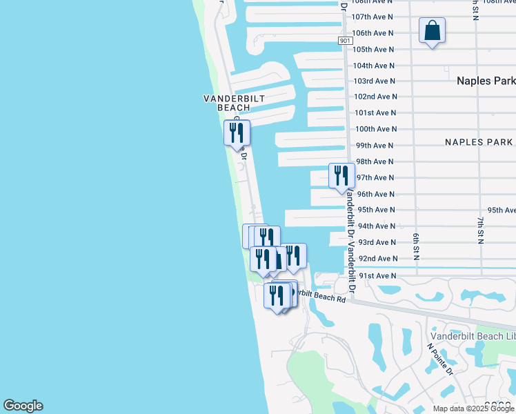Open the Google logo link
The width and height of the screenshot is (516, 414).
point(23,406)
